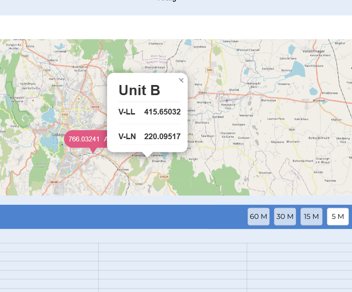Select the 60 M interval

pyautogui.click(x=259, y=217)
